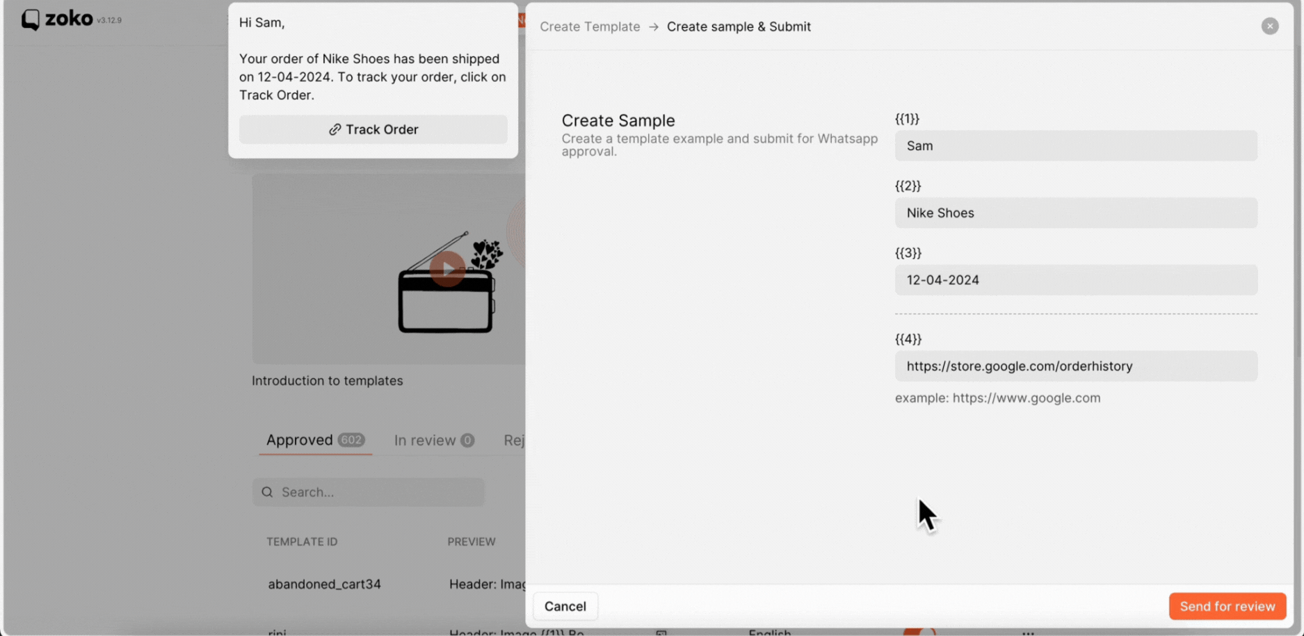
Task: Cancel the template creation
Action: click(565, 606)
